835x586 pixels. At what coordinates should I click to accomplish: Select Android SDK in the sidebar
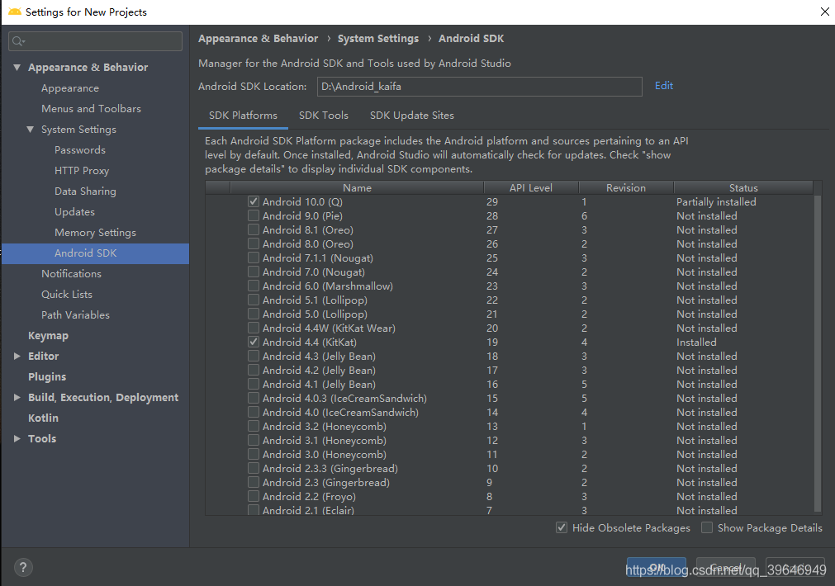pyautogui.click(x=95, y=253)
